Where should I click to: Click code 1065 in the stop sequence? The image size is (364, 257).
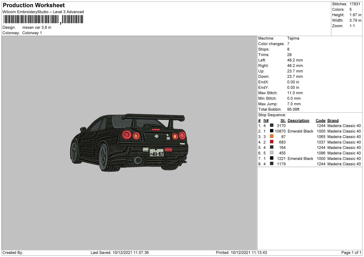point(321,137)
